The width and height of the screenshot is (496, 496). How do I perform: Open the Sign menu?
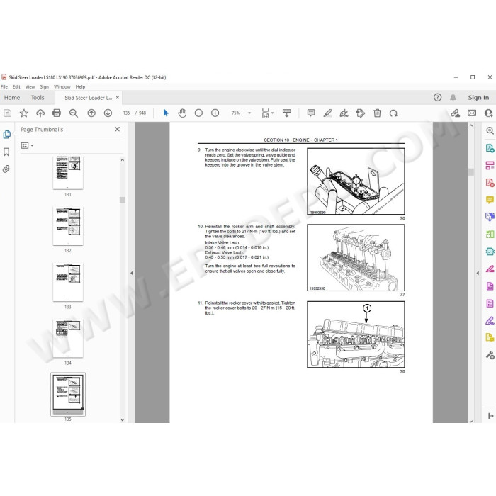44,86
